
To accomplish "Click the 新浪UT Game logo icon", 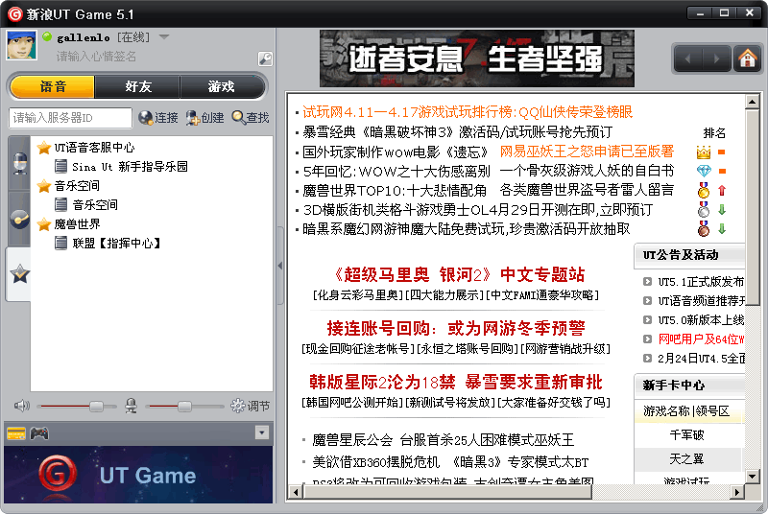I will tap(14, 14).
